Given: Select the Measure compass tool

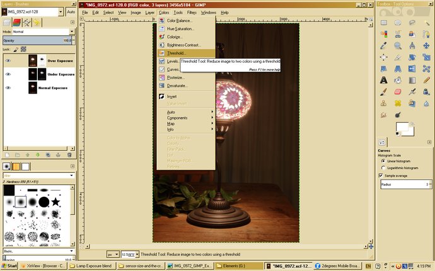Looking at the screenshot, I should pos(412,45).
